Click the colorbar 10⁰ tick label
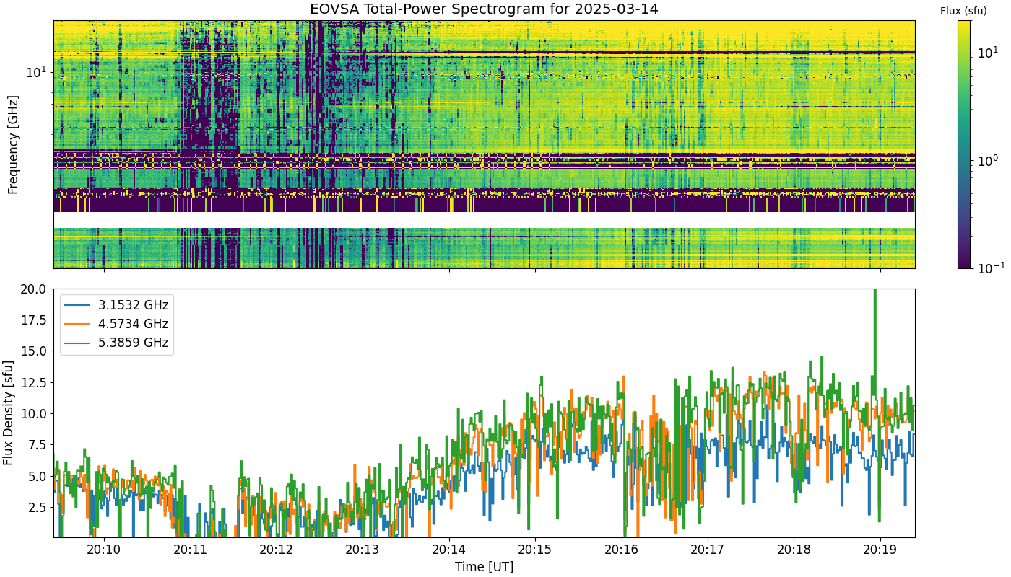This screenshot has height=577, width=1011. tap(987, 159)
